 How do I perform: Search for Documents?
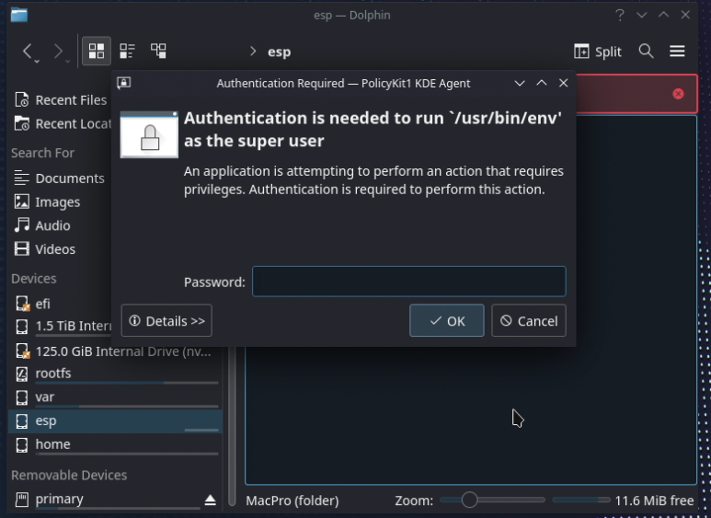(x=59, y=178)
